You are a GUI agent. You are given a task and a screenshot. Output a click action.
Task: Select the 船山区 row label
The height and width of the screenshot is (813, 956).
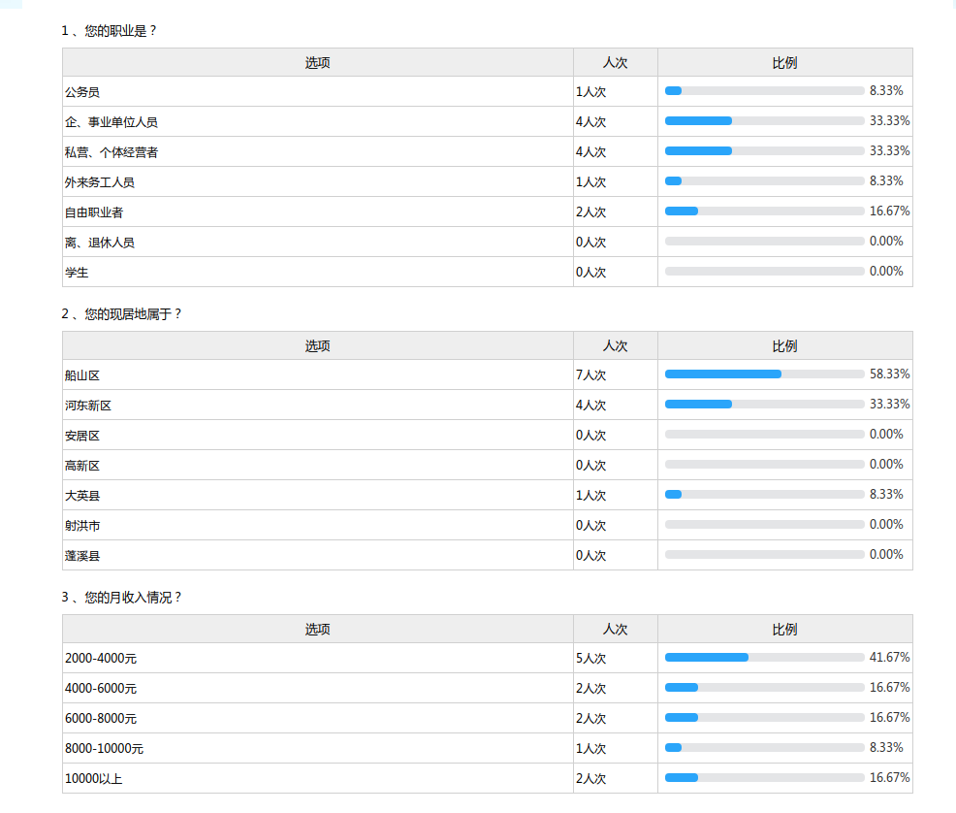[x=82, y=375]
